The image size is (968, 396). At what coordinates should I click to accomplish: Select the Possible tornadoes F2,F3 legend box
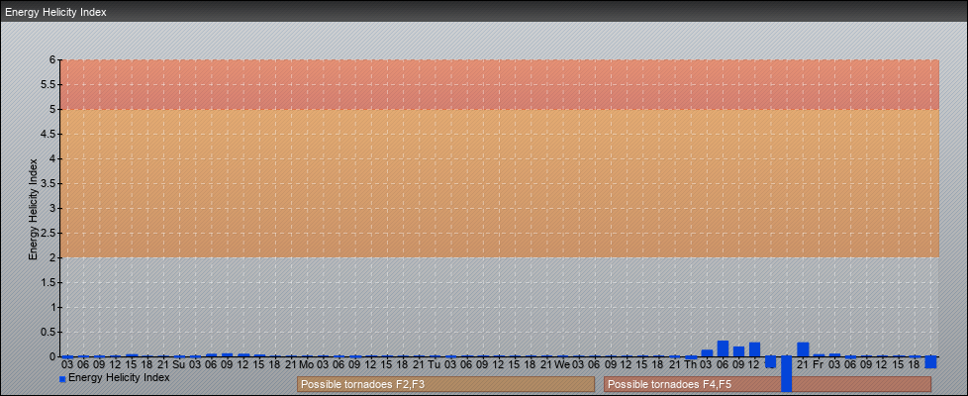pos(445,384)
